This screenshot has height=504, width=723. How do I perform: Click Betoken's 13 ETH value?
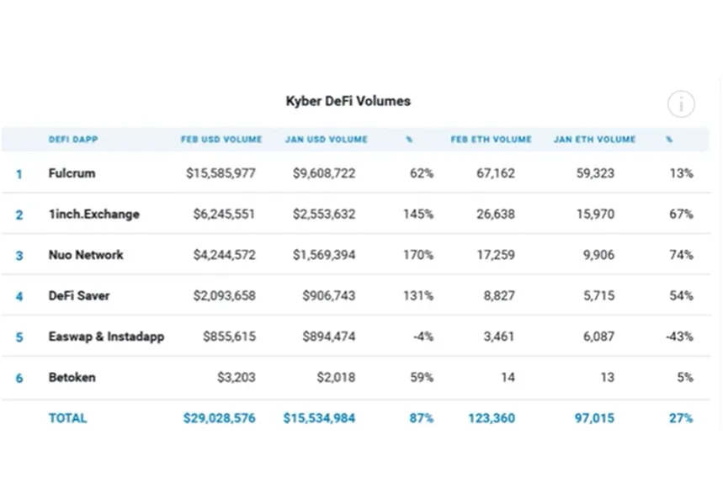coord(607,377)
